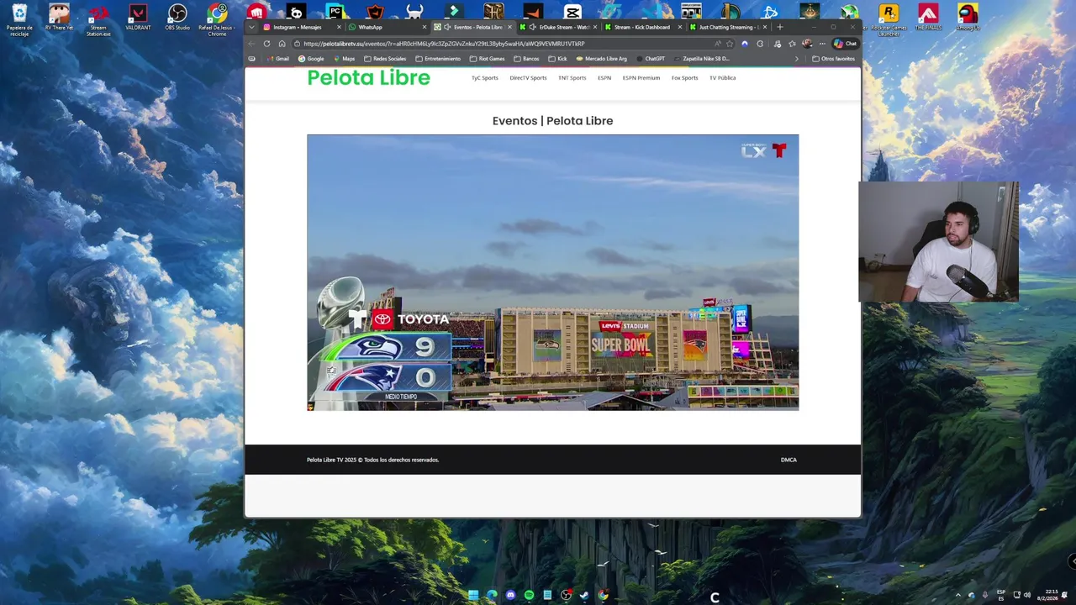Open the ChatGPT bookmark
This screenshot has height=605, width=1076.
point(650,59)
